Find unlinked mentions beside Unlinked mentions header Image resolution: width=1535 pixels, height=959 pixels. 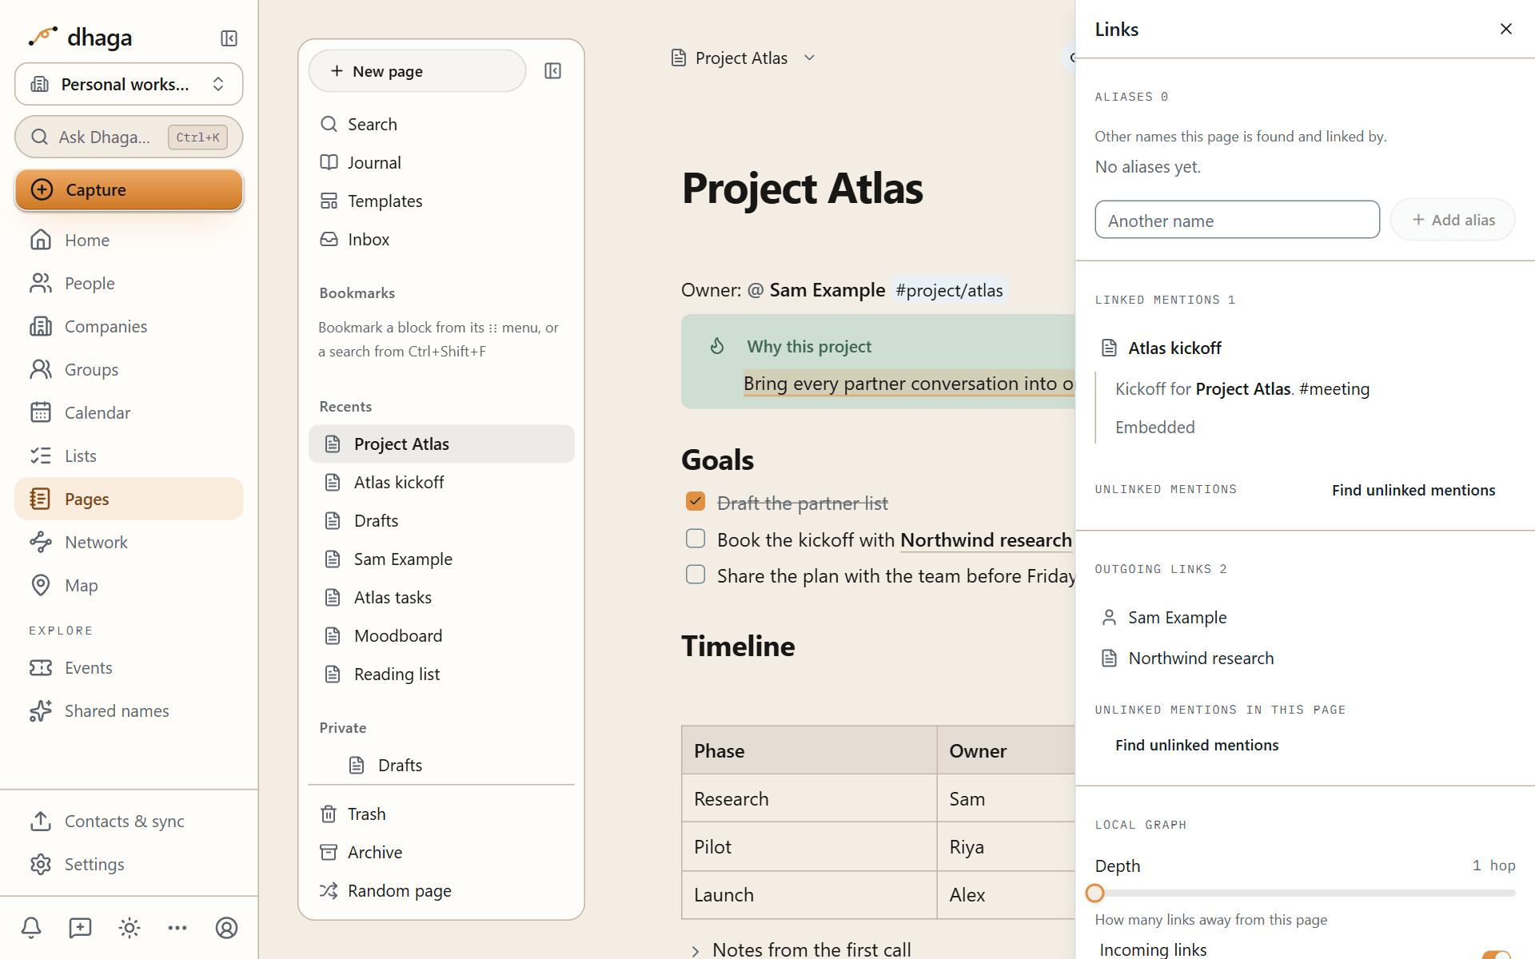click(1413, 490)
